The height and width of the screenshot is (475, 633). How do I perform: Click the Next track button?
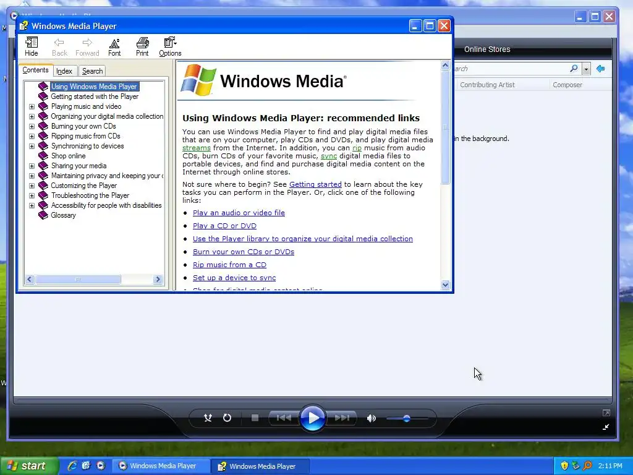[x=342, y=417]
